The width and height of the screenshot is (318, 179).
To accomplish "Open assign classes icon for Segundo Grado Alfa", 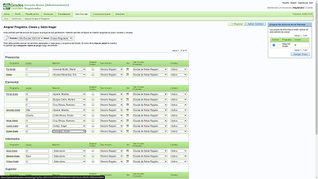I will [x=93, y=110].
